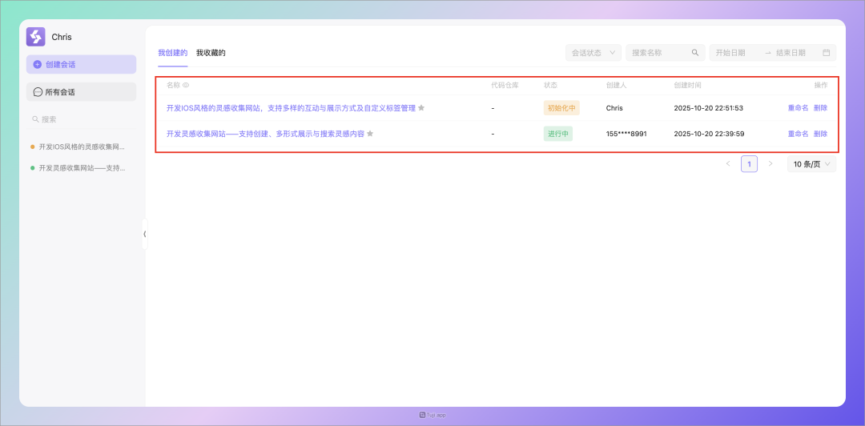This screenshot has width=865, height=426.
Task: Click the 状态 column header
Action: (x=550, y=85)
